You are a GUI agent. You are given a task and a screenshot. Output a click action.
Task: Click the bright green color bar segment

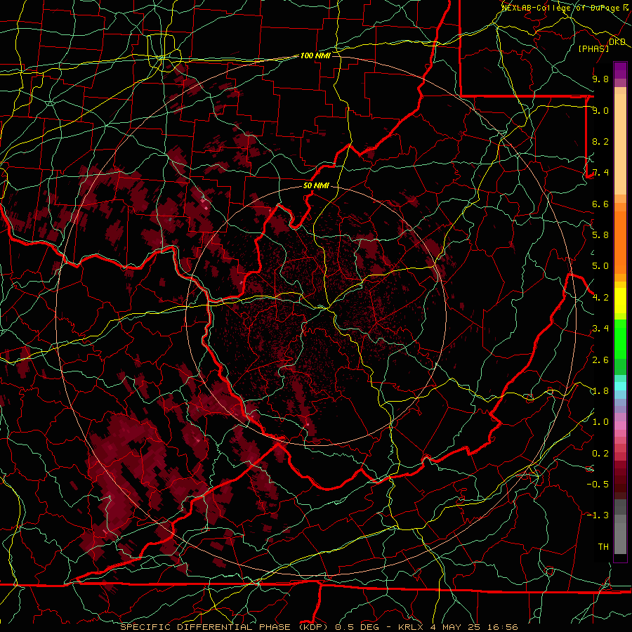coord(620,339)
